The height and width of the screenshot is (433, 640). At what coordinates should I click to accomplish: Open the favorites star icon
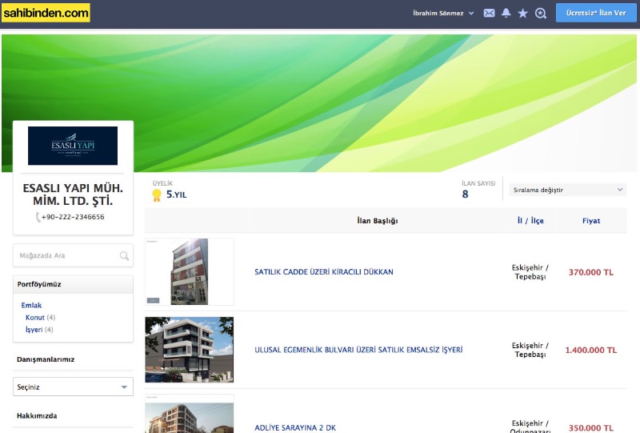[522, 13]
